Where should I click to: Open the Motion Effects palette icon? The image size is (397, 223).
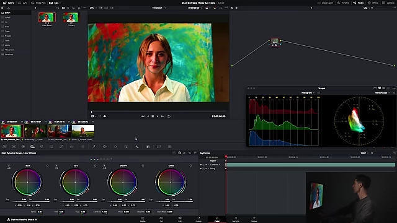pos(51,147)
